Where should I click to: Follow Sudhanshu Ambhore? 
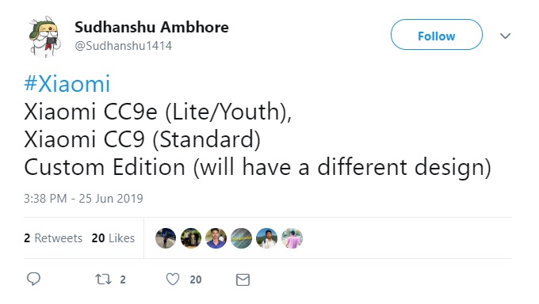point(436,35)
